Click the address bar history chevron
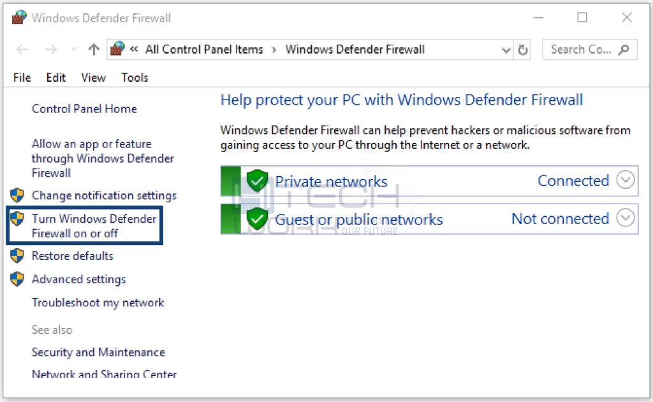This screenshot has width=653, height=402. point(506,50)
